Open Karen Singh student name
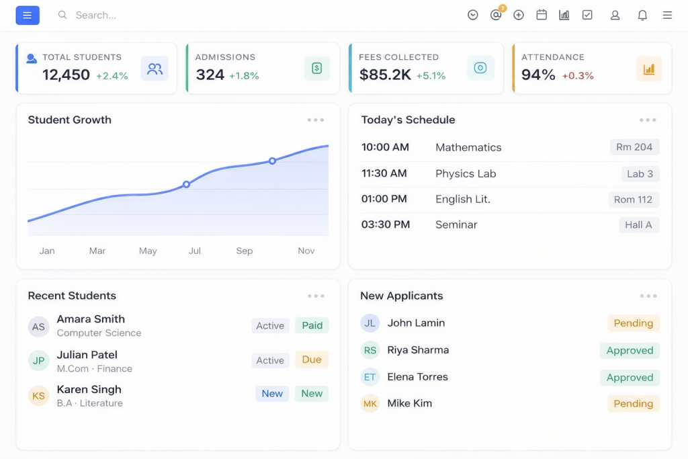The height and width of the screenshot is (459, 688). click(x=89, y=389)
